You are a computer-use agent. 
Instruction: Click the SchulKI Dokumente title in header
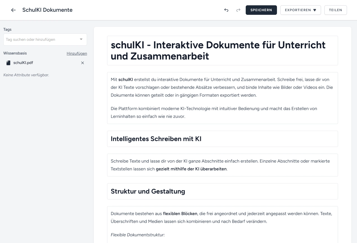(47, 10)
